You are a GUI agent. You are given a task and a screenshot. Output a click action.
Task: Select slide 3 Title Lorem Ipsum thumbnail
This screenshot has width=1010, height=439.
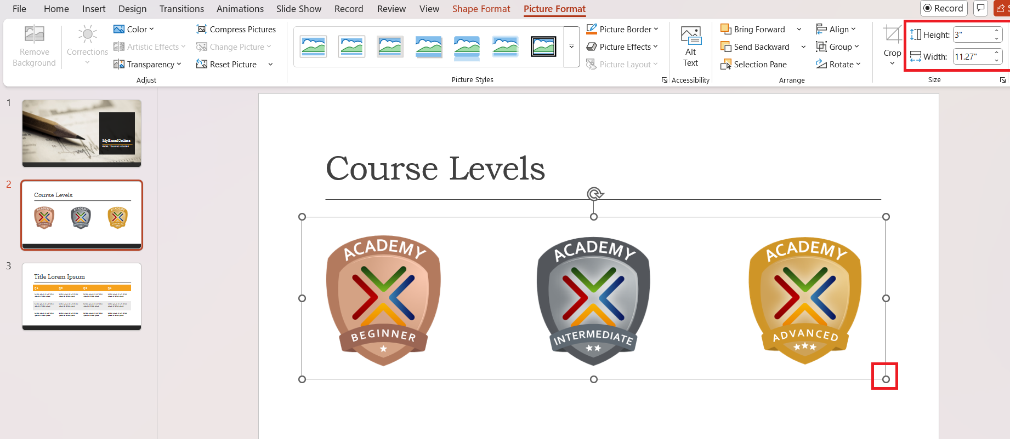(x=82, y=297)
